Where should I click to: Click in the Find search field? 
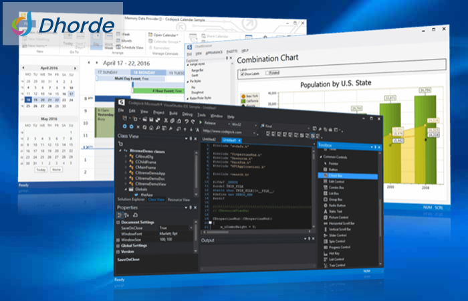tap(291, 127)
